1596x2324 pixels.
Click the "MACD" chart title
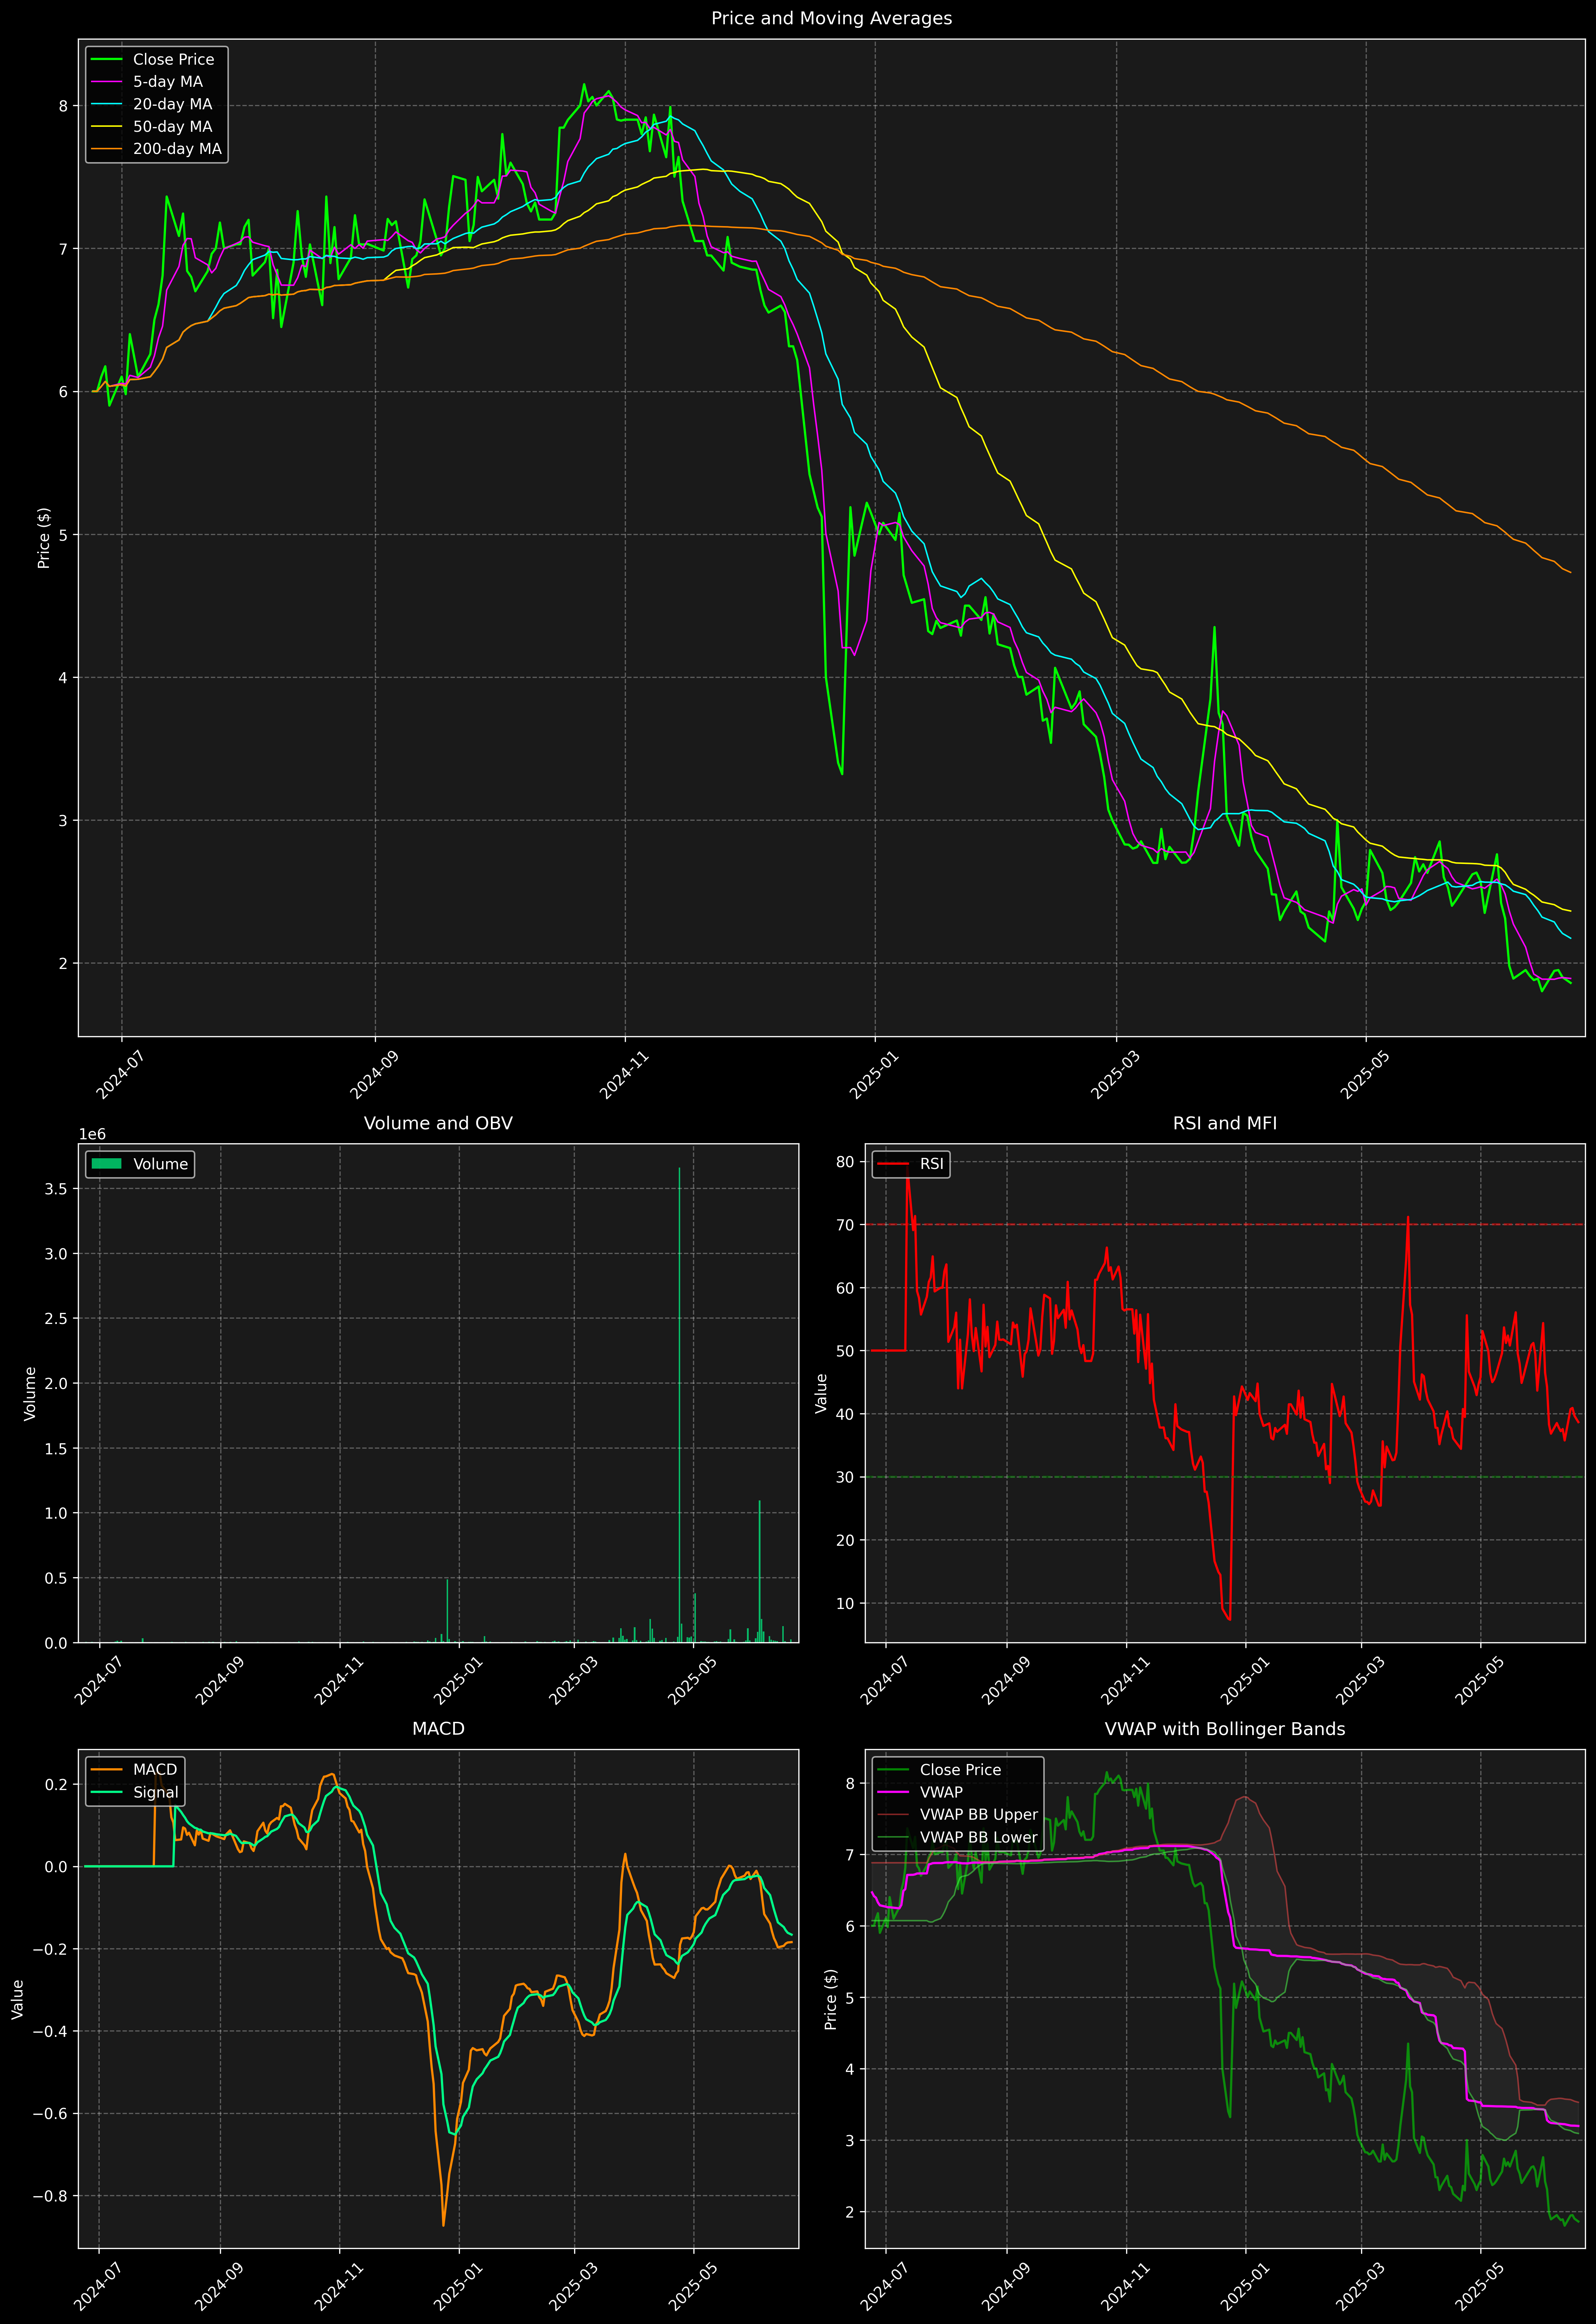[x=438, y=1729]
